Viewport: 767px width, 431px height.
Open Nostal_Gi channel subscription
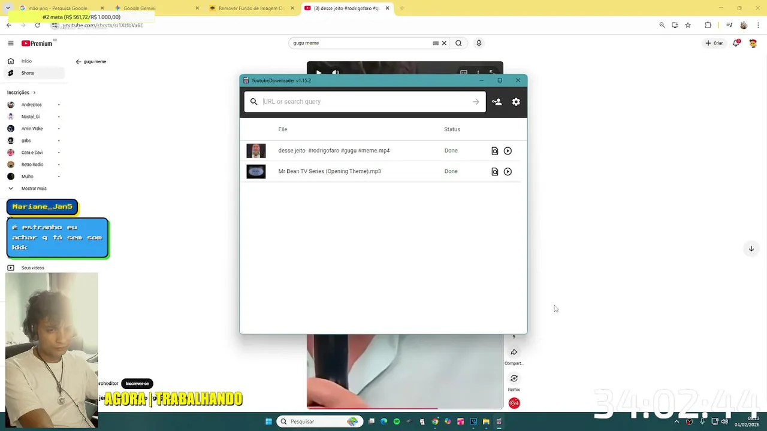[34, 117]
